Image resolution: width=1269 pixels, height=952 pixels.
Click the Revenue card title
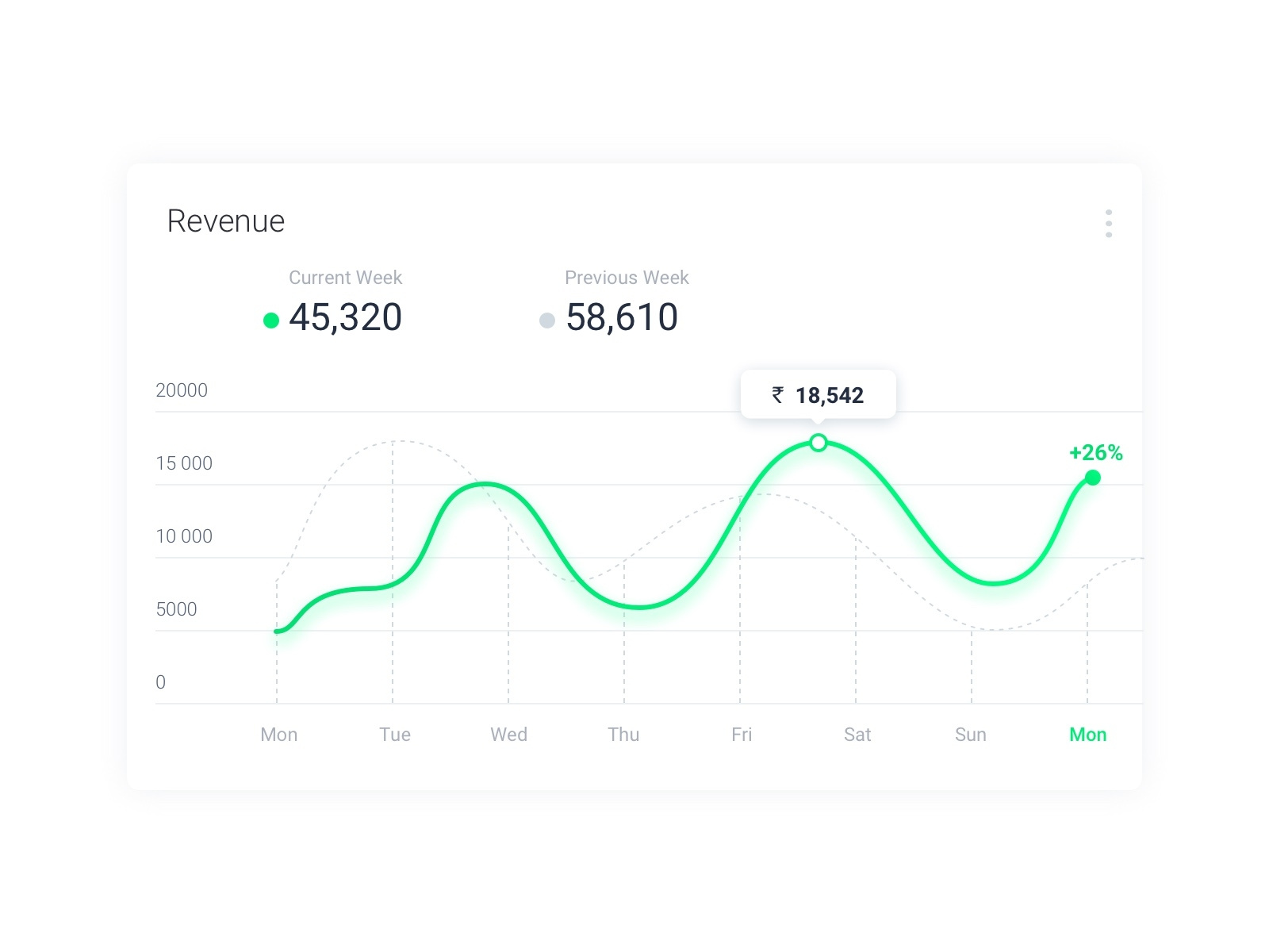click(225, 221)
